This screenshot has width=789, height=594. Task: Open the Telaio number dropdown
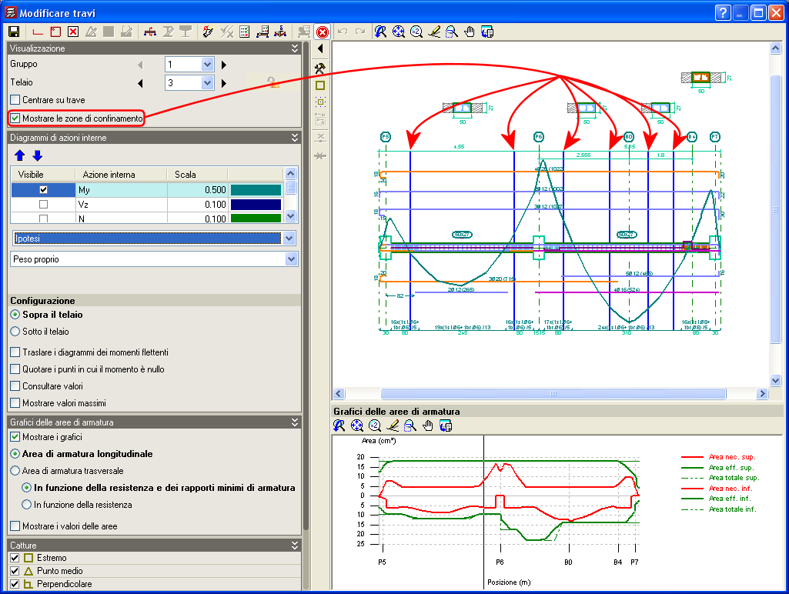point(207,82)
